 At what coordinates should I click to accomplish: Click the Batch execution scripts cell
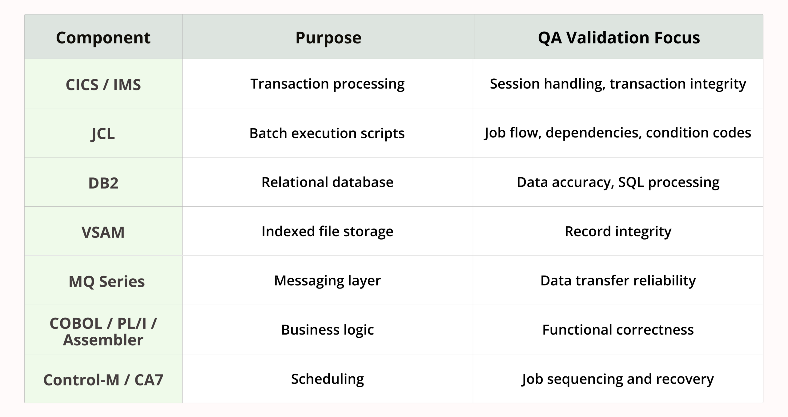[328, 133]
